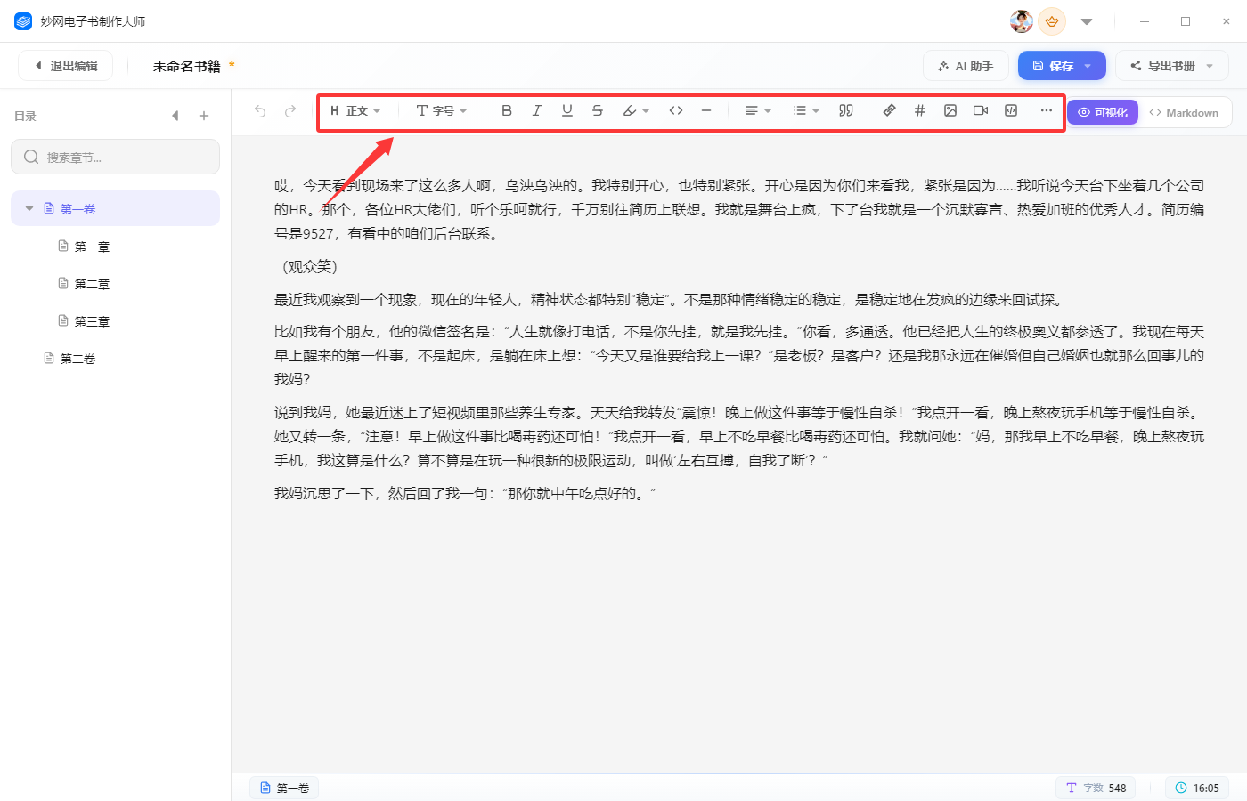Switch to 可视化 visual editing mode
The image size is (1247, 801).
click(1103, 112)
